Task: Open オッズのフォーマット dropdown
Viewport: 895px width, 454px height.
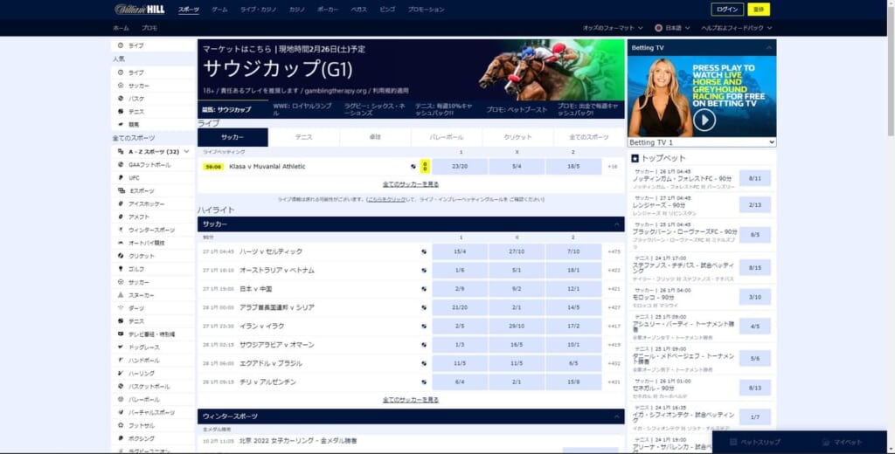Action: (613, 28)
